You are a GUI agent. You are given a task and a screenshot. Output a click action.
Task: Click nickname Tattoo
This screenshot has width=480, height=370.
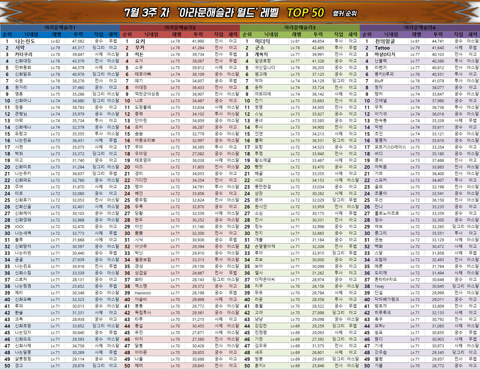(382, 48)
